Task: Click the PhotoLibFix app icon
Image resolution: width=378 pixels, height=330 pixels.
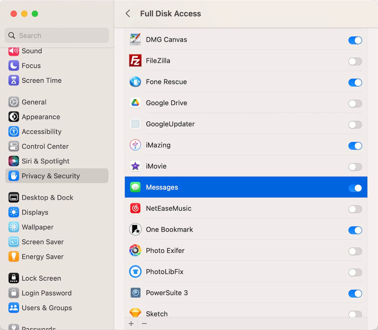Action: pyautogui.click(x=135, y=272)
